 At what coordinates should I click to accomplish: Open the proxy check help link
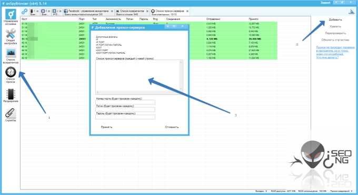pyautogui.click(x=335, y=52)
